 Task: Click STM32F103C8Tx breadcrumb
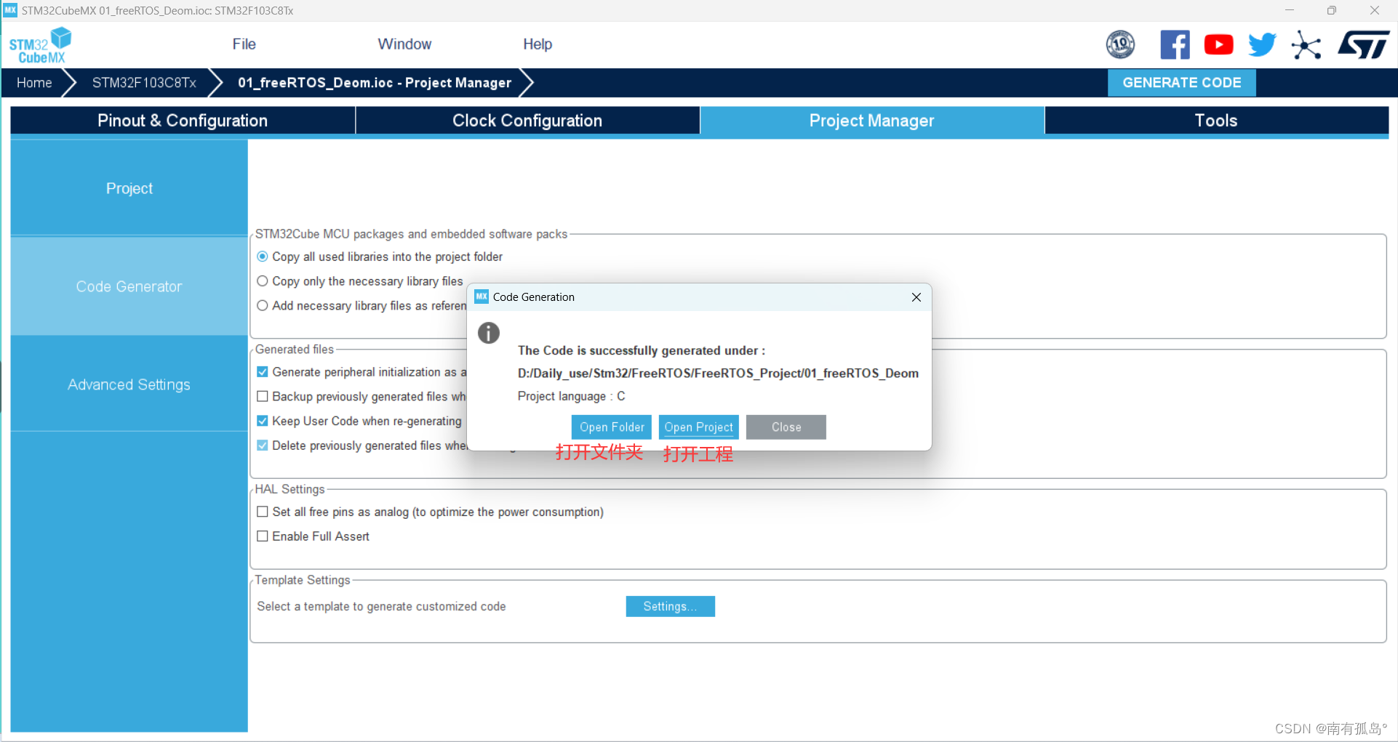[x=144, y=83]
